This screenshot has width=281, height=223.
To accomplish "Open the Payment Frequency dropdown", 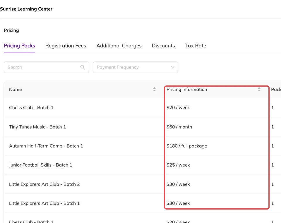I will (x=136, y=67).
